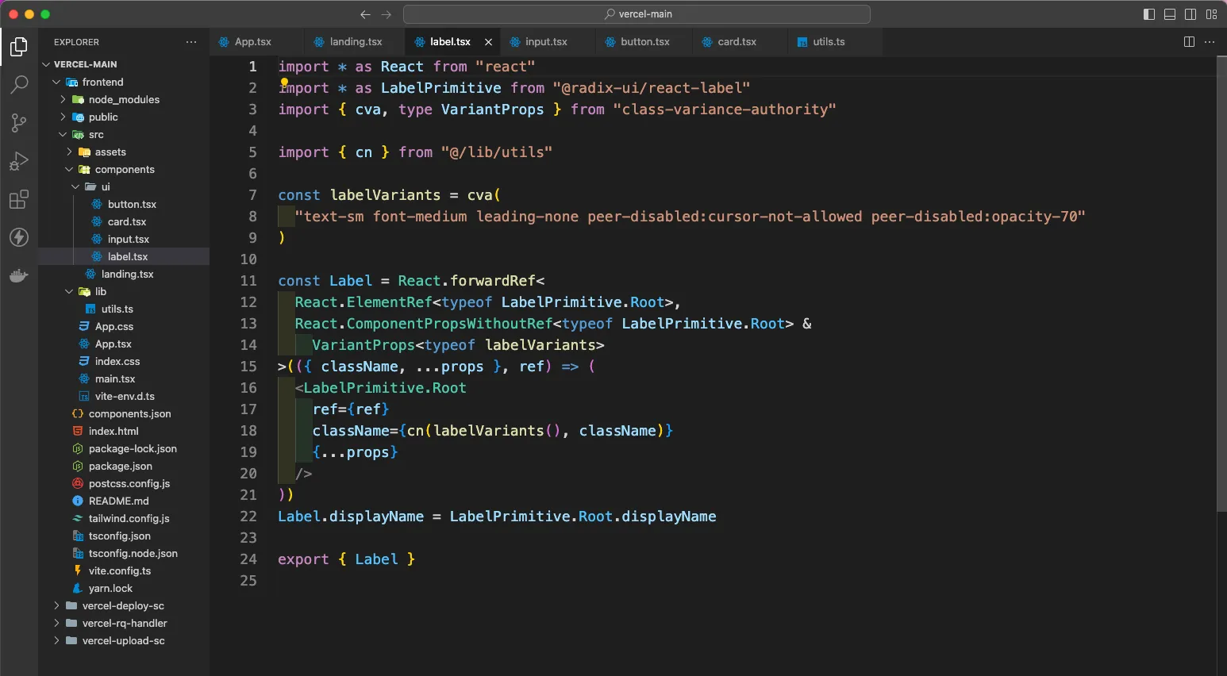
Task: Open the Docker view icon
Action: click(x=19, y=275)
